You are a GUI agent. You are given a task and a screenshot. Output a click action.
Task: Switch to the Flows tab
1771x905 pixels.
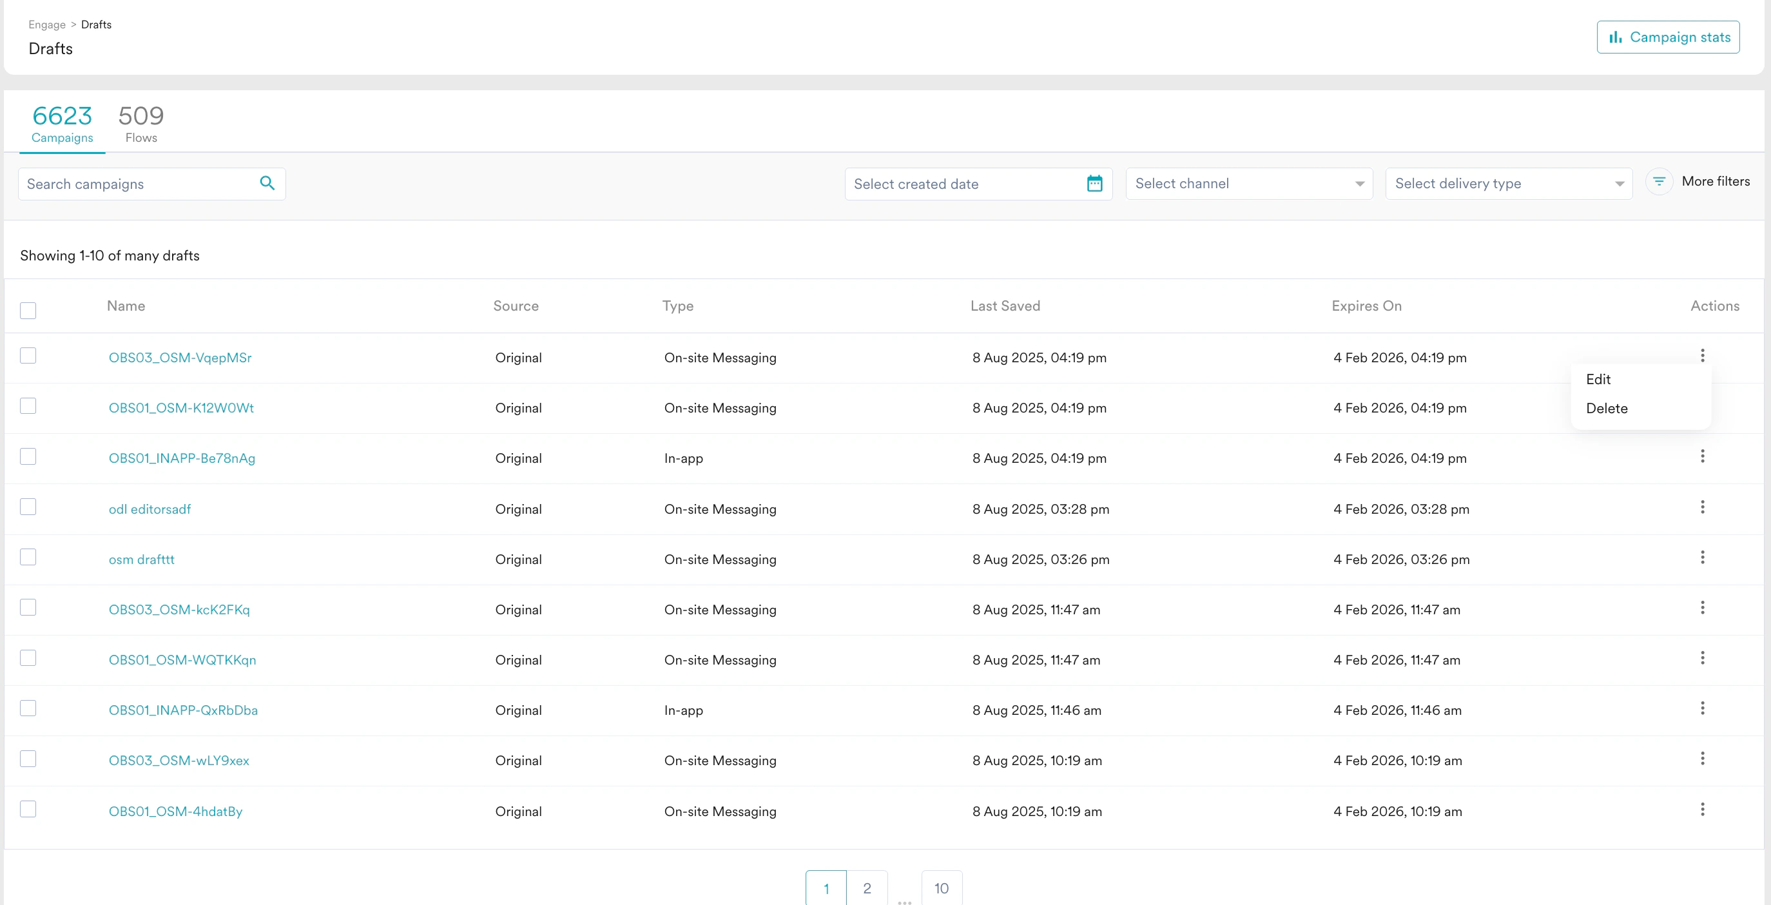pyautogui.click(x=141, y=124)
